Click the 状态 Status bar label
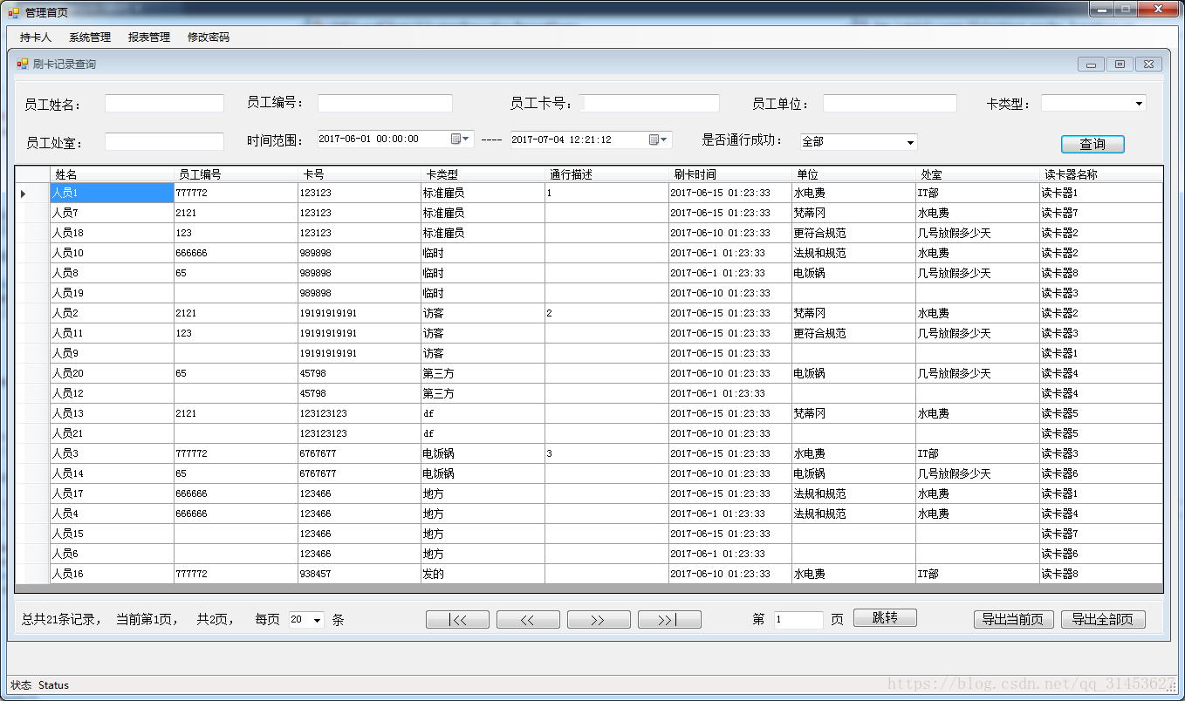1185x701 pixels. (x=39, y=685)
